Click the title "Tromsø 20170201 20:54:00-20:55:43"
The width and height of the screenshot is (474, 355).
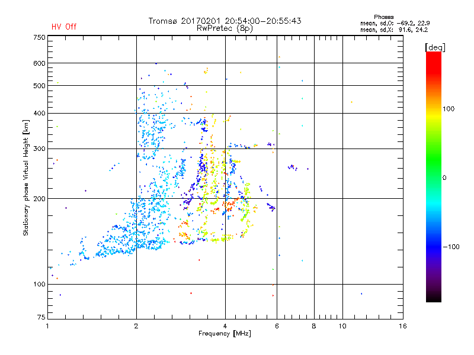point(225,21)
